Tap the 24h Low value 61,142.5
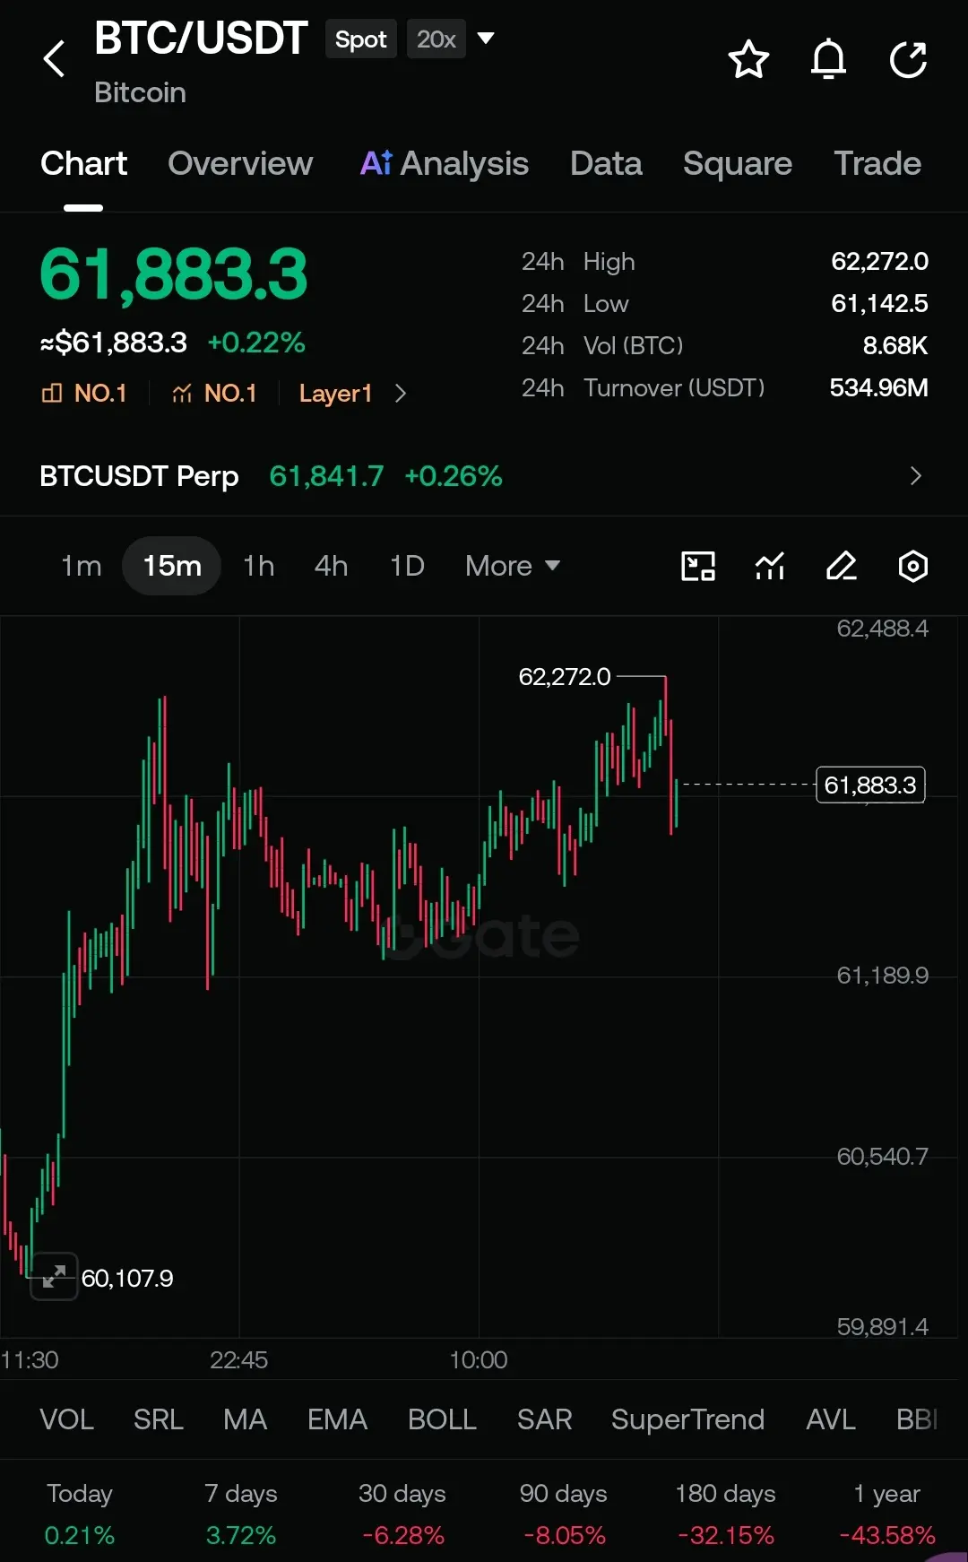The width and height of the screenshot is (968, 1562). click(x=879, y=304)
